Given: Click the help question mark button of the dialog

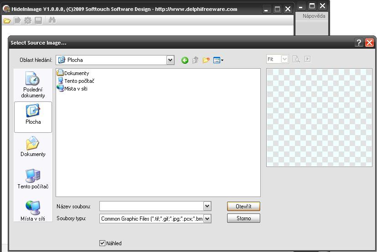Looking at the screenshot, I should [359, 43].
